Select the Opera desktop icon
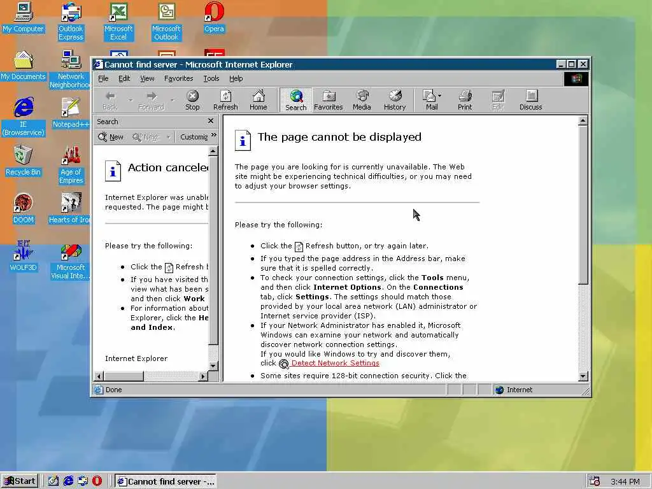The image size is (652, 489). click(x=214, y=17)
